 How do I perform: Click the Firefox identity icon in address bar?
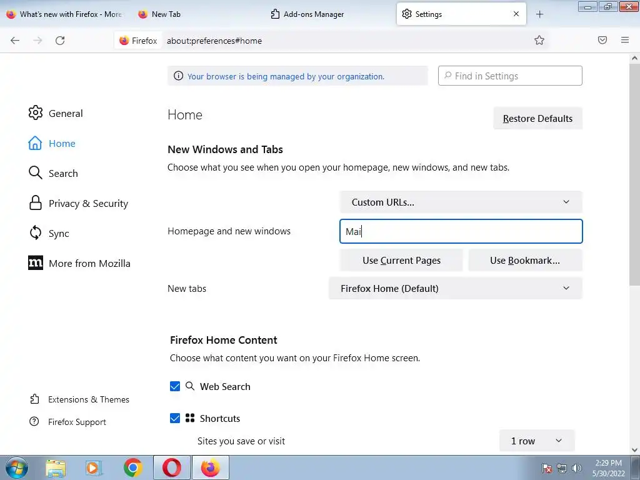124,41
